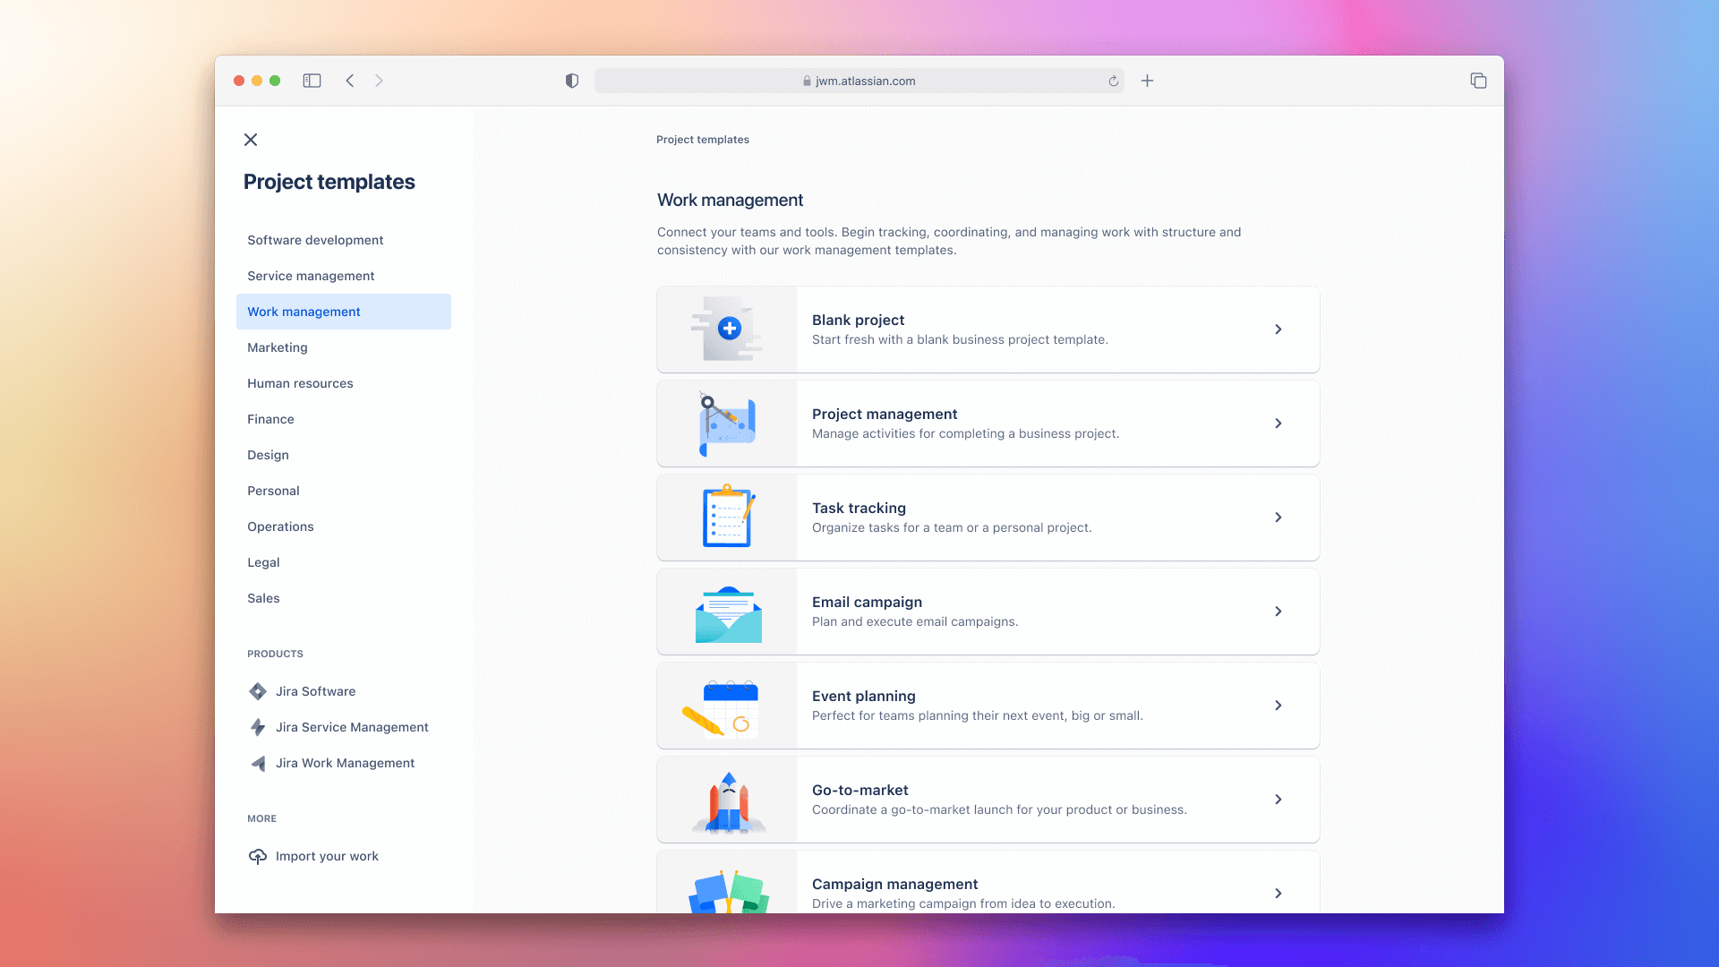
Task: Select Human resources category
Action: (300, 382)
